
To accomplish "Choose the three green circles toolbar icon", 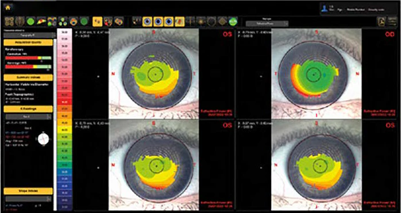I will coord(63,21).
